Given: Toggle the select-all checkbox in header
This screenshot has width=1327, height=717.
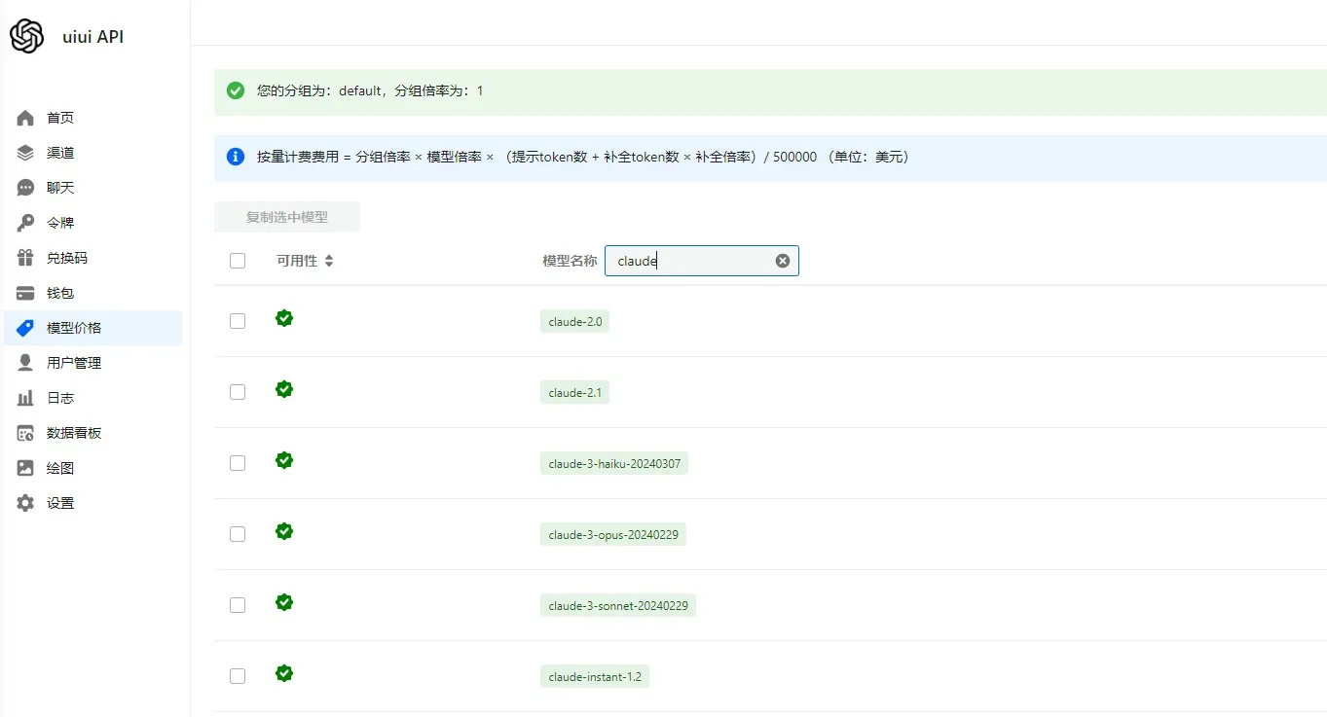Looking at the screenshot, I should click(x=238, y=261).
